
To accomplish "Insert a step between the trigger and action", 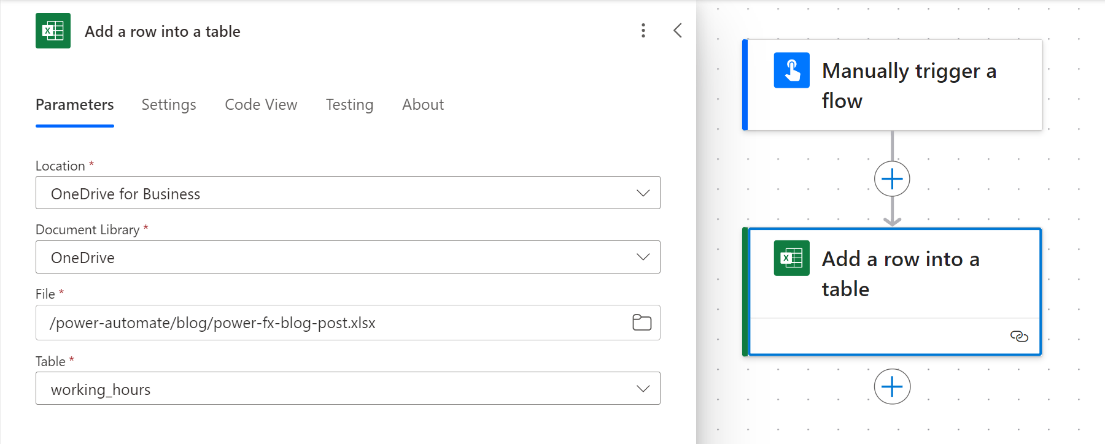I will pyautogui.click(x=891, y=179).
